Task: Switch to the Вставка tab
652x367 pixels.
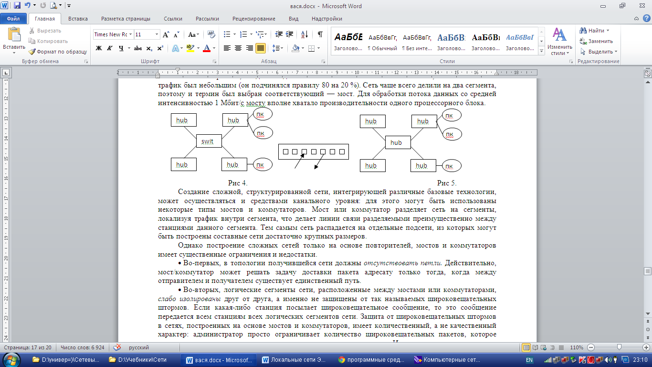Action: (78, 19)
